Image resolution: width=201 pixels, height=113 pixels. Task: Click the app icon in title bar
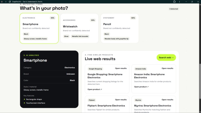click(2, 2)
